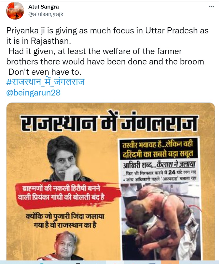
Task: Open the Atul Sangra display name link
Action: coord(44,7)
